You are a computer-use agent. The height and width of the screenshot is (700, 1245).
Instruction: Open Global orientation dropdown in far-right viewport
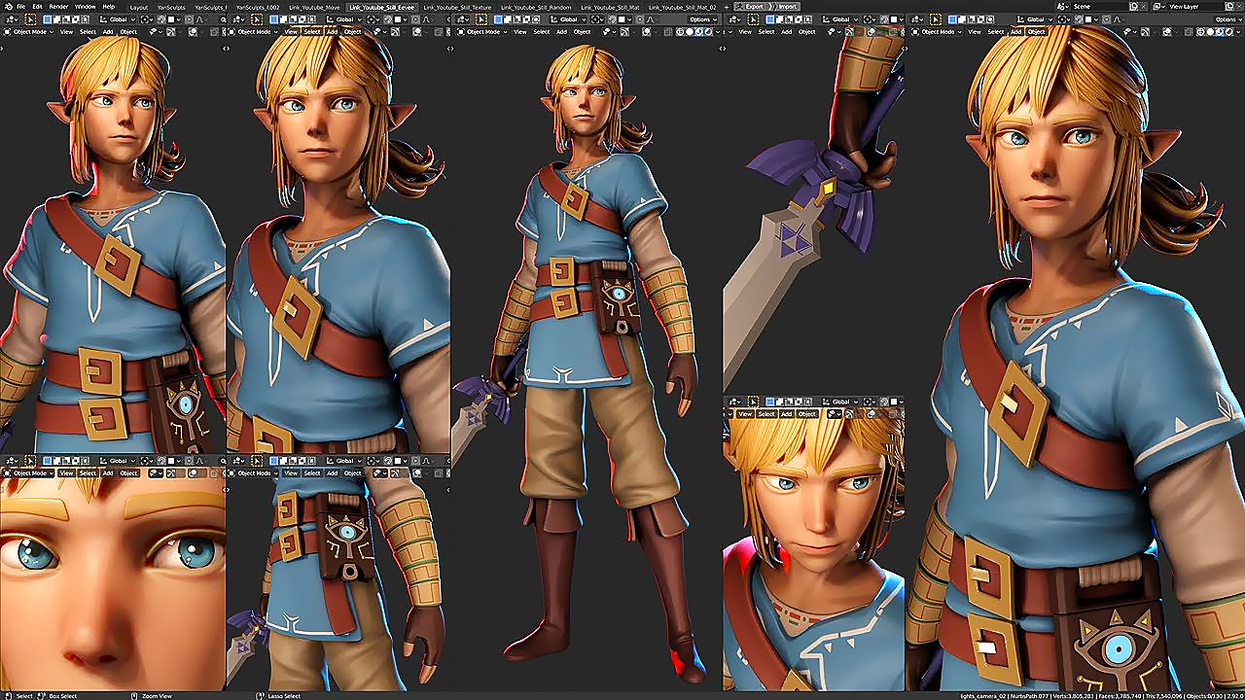(1039, 19)
